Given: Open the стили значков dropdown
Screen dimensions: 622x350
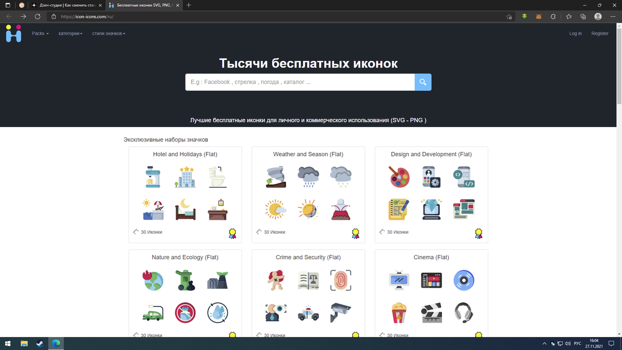Looking at the screenshot, I should point(108,33).
